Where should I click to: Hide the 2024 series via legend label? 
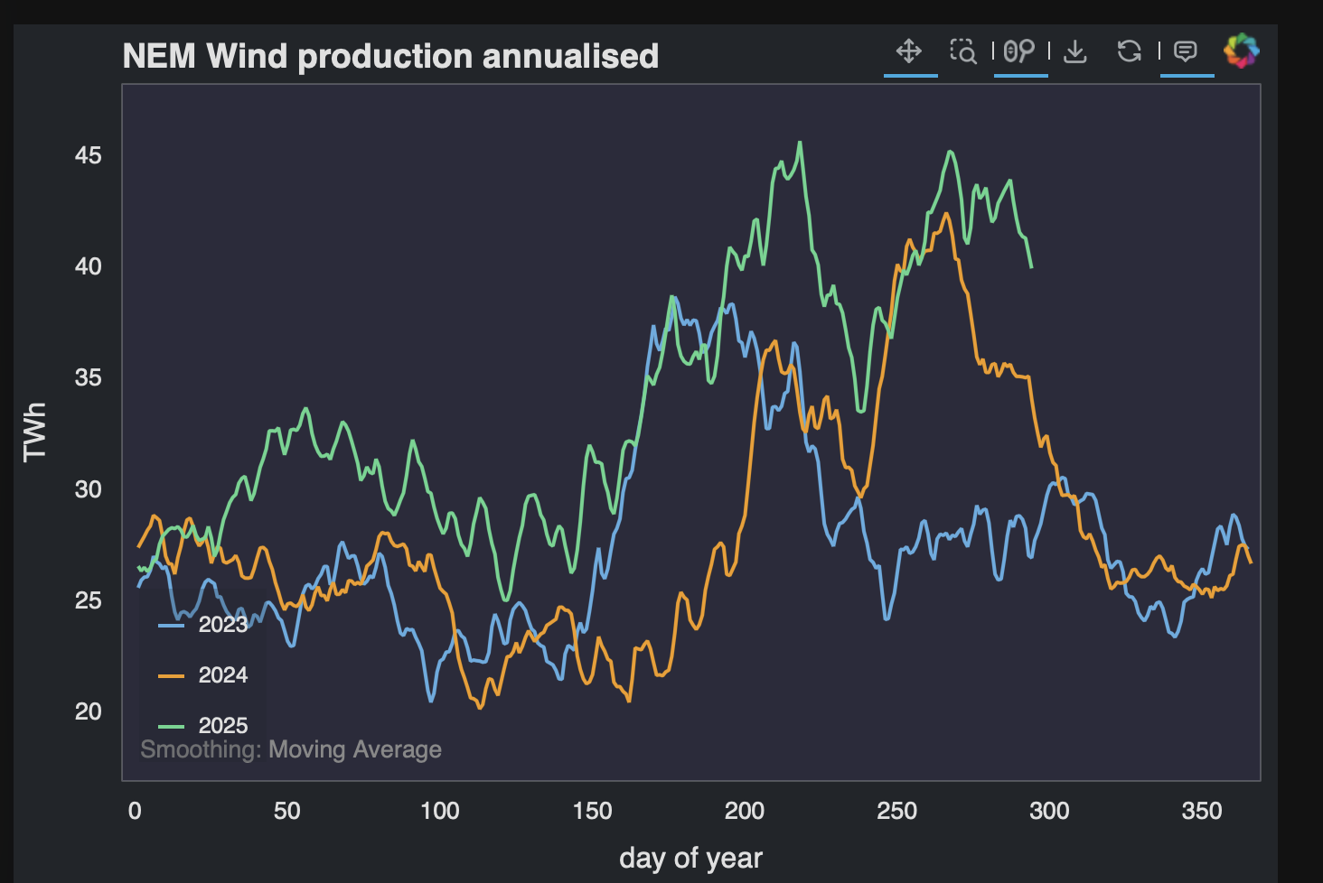pos(222,675)
